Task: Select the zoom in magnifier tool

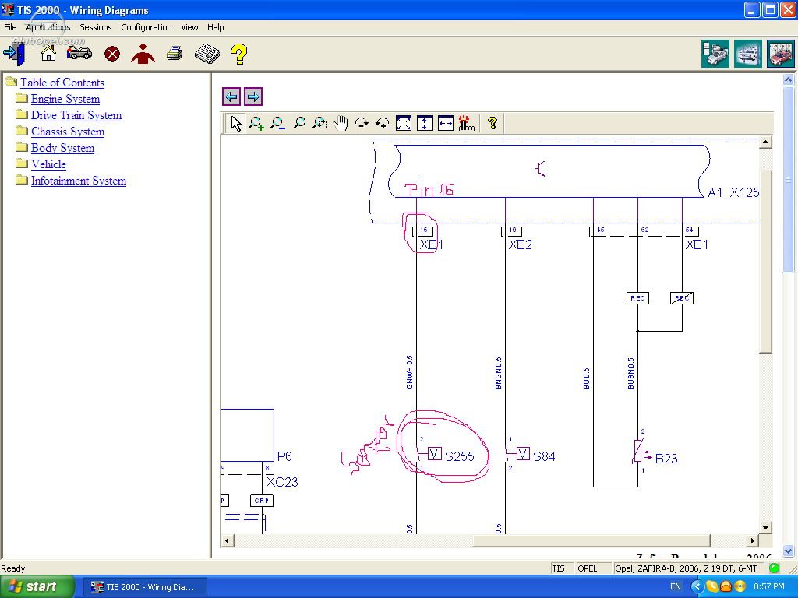Action: (256, 123)
